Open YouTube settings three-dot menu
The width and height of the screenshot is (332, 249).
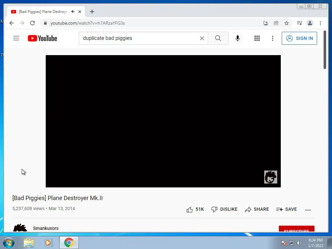point(272,38)
